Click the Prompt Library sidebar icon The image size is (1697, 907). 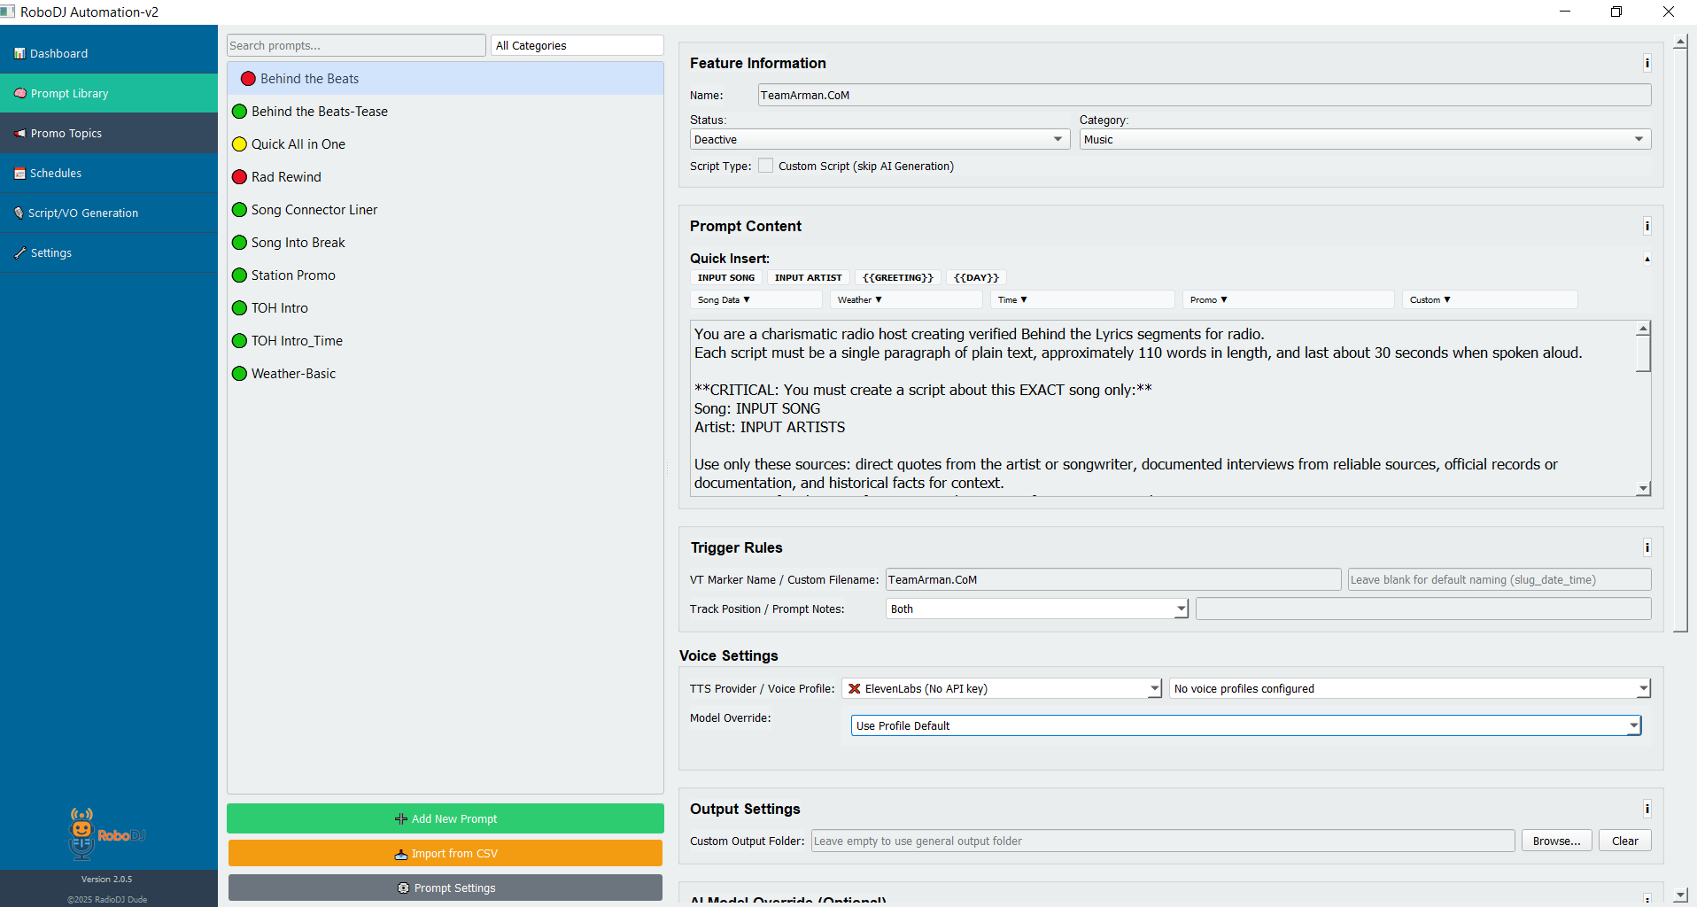pyautogui.click(x=19, y=93)
